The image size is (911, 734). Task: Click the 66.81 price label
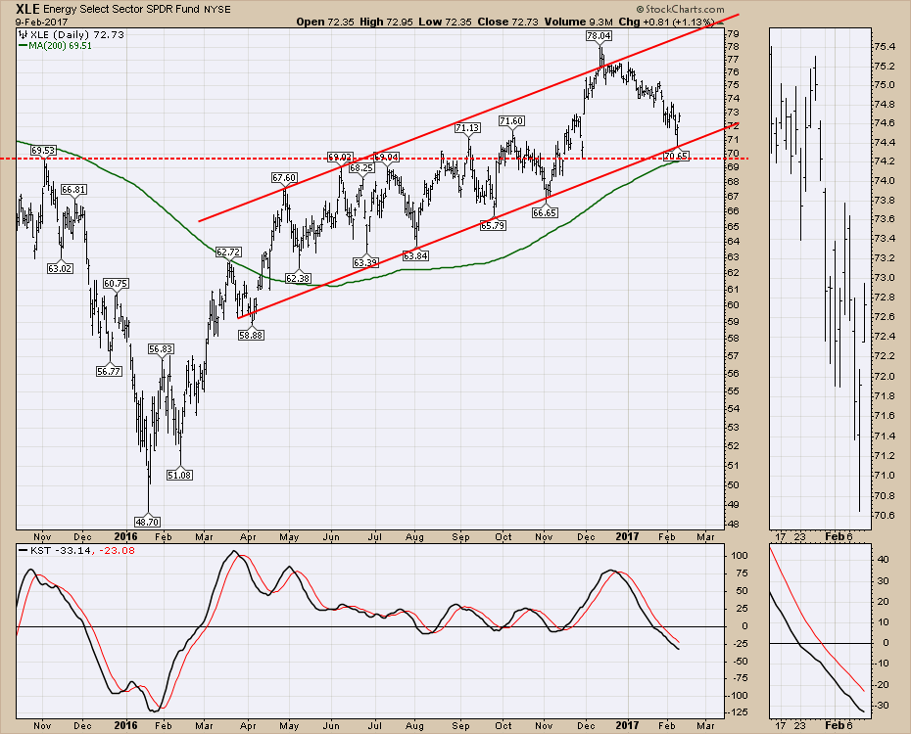tap(73, 189)
